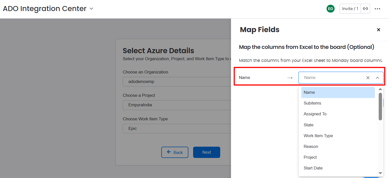The height and width of the screenshot is (178, 389).
Task: Select Project option in dropdown
Action: (338, 157)
